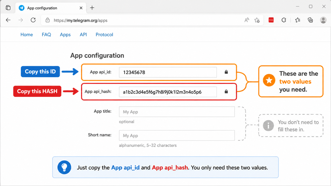Open the browser profile avatar
This screenshot has width=331, height=186.
[323, 20]
